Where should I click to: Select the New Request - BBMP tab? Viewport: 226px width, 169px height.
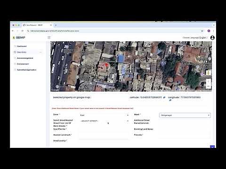coord(37,25)
